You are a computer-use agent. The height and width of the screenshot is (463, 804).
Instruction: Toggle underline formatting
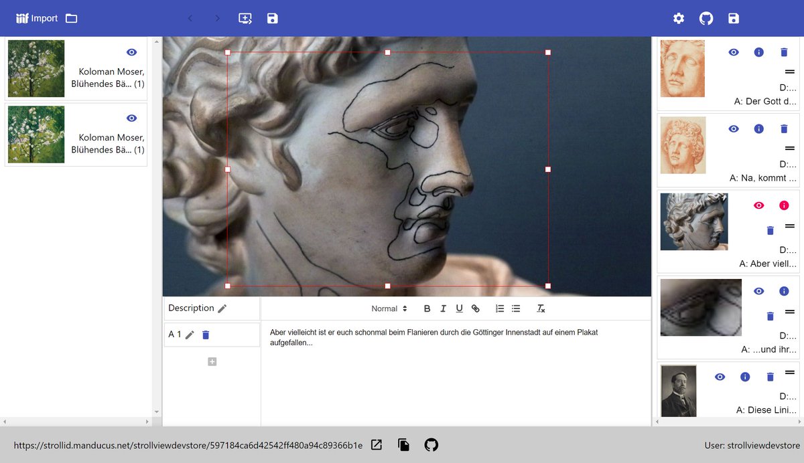tap(459, 308)
